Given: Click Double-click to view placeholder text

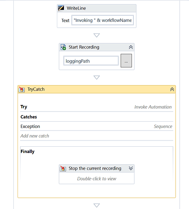Looking at the screenshot, I should tap(97, 178).
